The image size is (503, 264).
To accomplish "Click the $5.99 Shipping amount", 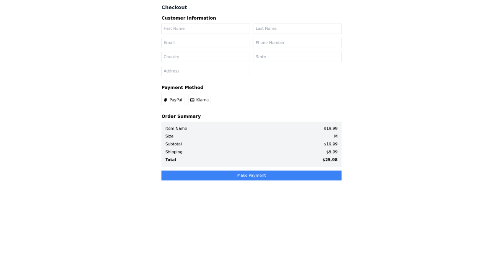I will click(332, 152).
